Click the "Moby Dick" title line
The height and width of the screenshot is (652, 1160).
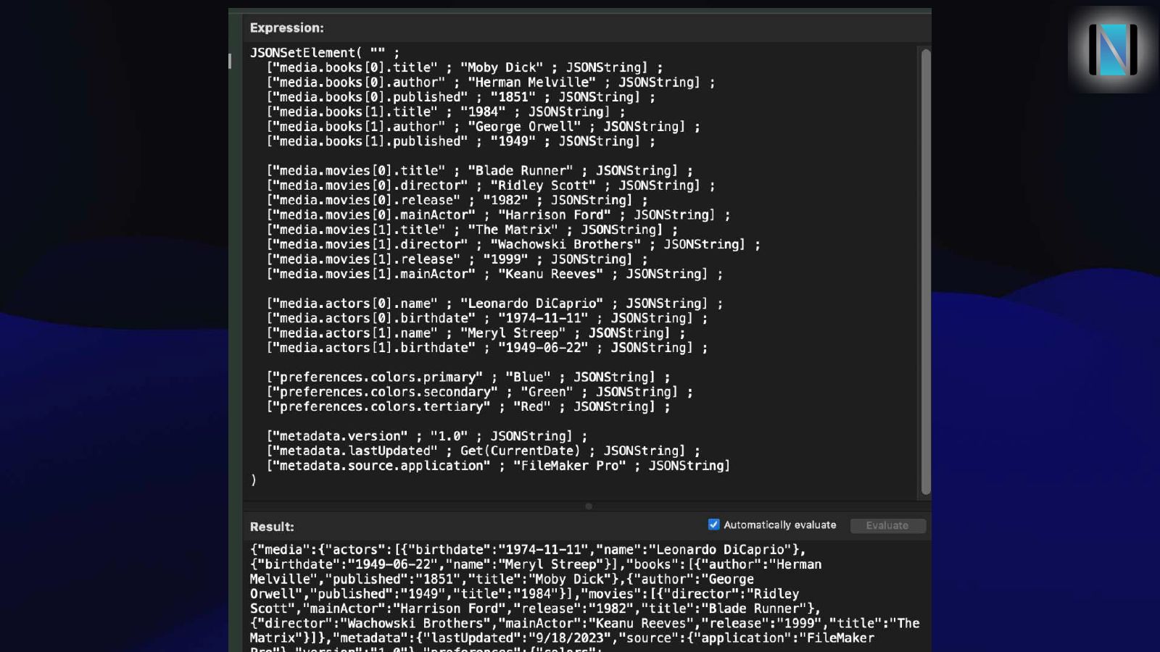464,67
